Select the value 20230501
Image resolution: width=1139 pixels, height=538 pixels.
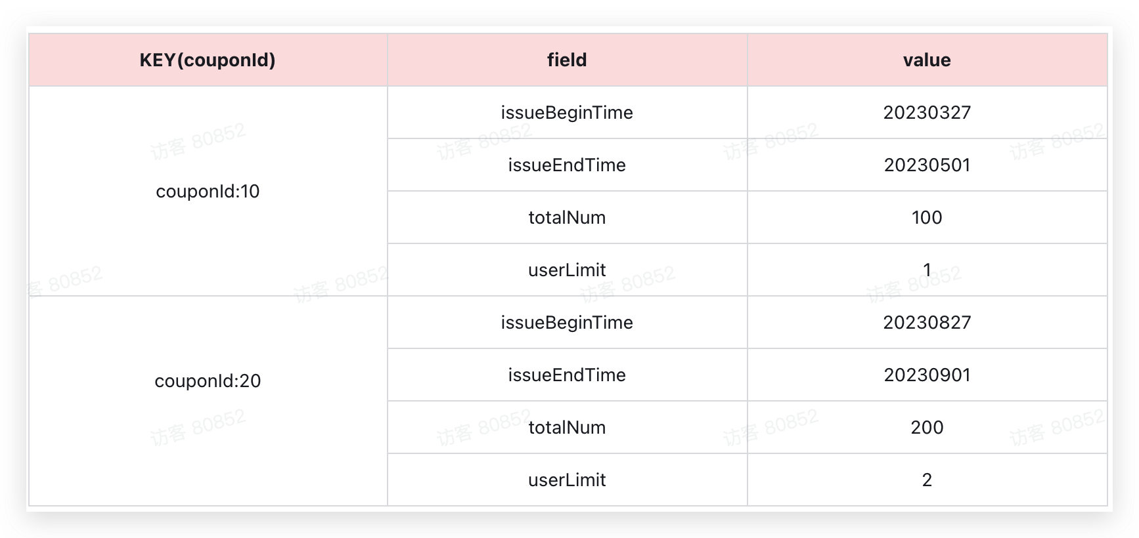coord(927,165)
